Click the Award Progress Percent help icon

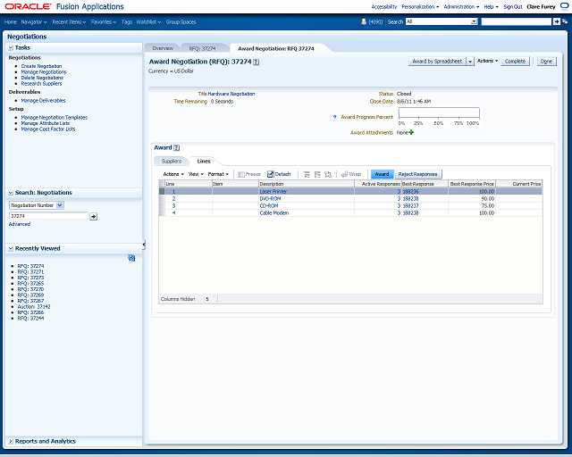(x=334, y=117)
